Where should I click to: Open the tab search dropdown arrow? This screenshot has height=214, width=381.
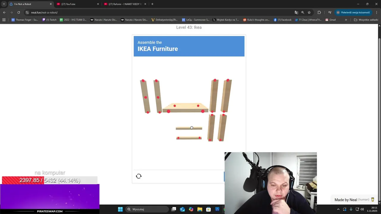4,4
